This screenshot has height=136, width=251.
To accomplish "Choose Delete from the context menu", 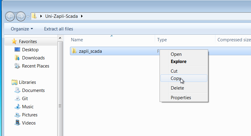I will 177,88.
